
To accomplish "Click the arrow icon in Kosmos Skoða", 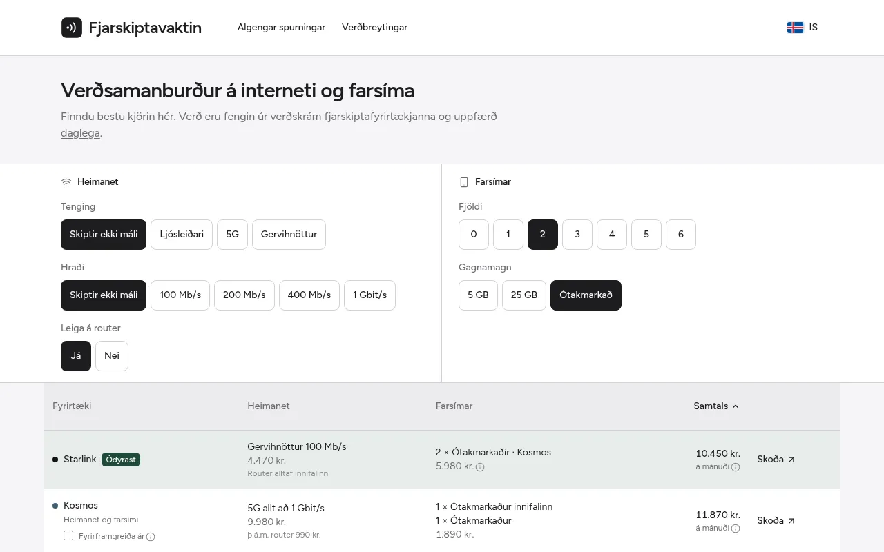I will [x=791, y=521].
